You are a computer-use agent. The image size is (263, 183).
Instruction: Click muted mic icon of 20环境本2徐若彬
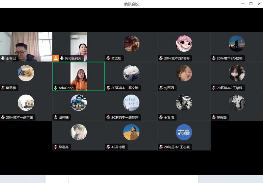pos(161,58)
